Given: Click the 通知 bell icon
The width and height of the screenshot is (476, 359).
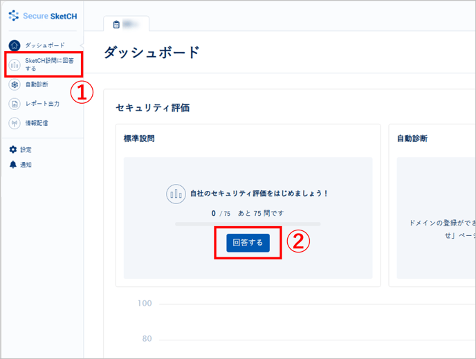Looking at the screenshot, I should pos(13,165).
